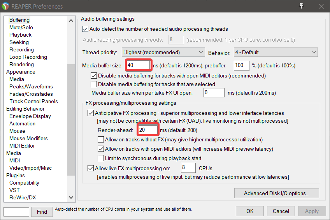The width and height of the screenshot is (330, 220).
Task: Open MIDI Editor preferences
Action: 22,146
